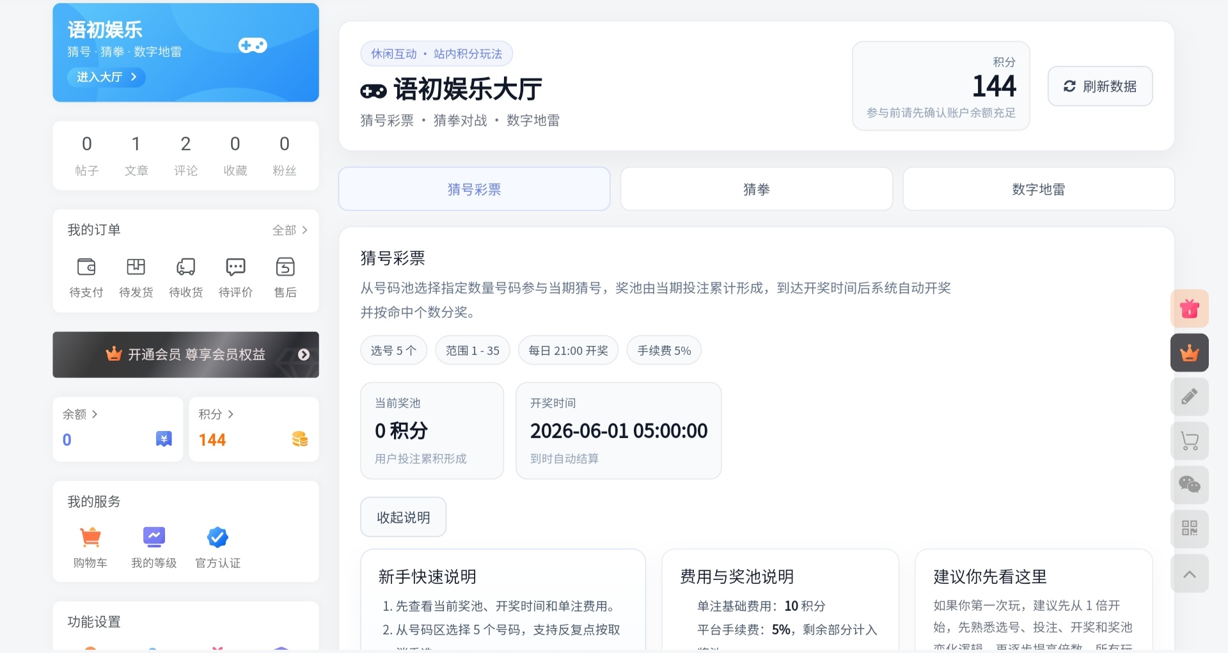
Task: Click 费用与奖池说明 heading
Action: click(x=737, y=576)
